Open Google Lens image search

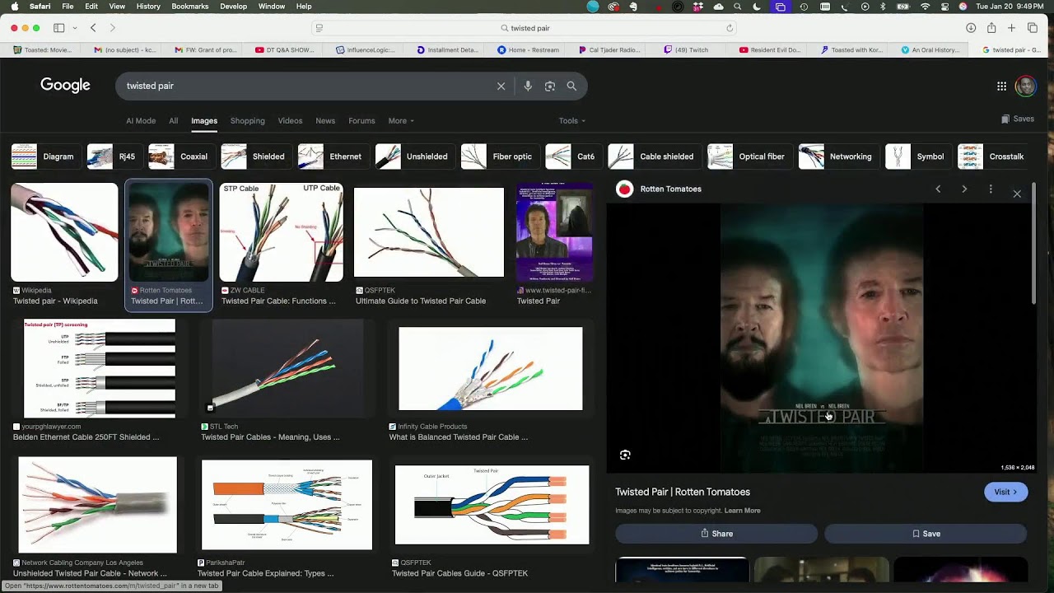pos(550,86)
